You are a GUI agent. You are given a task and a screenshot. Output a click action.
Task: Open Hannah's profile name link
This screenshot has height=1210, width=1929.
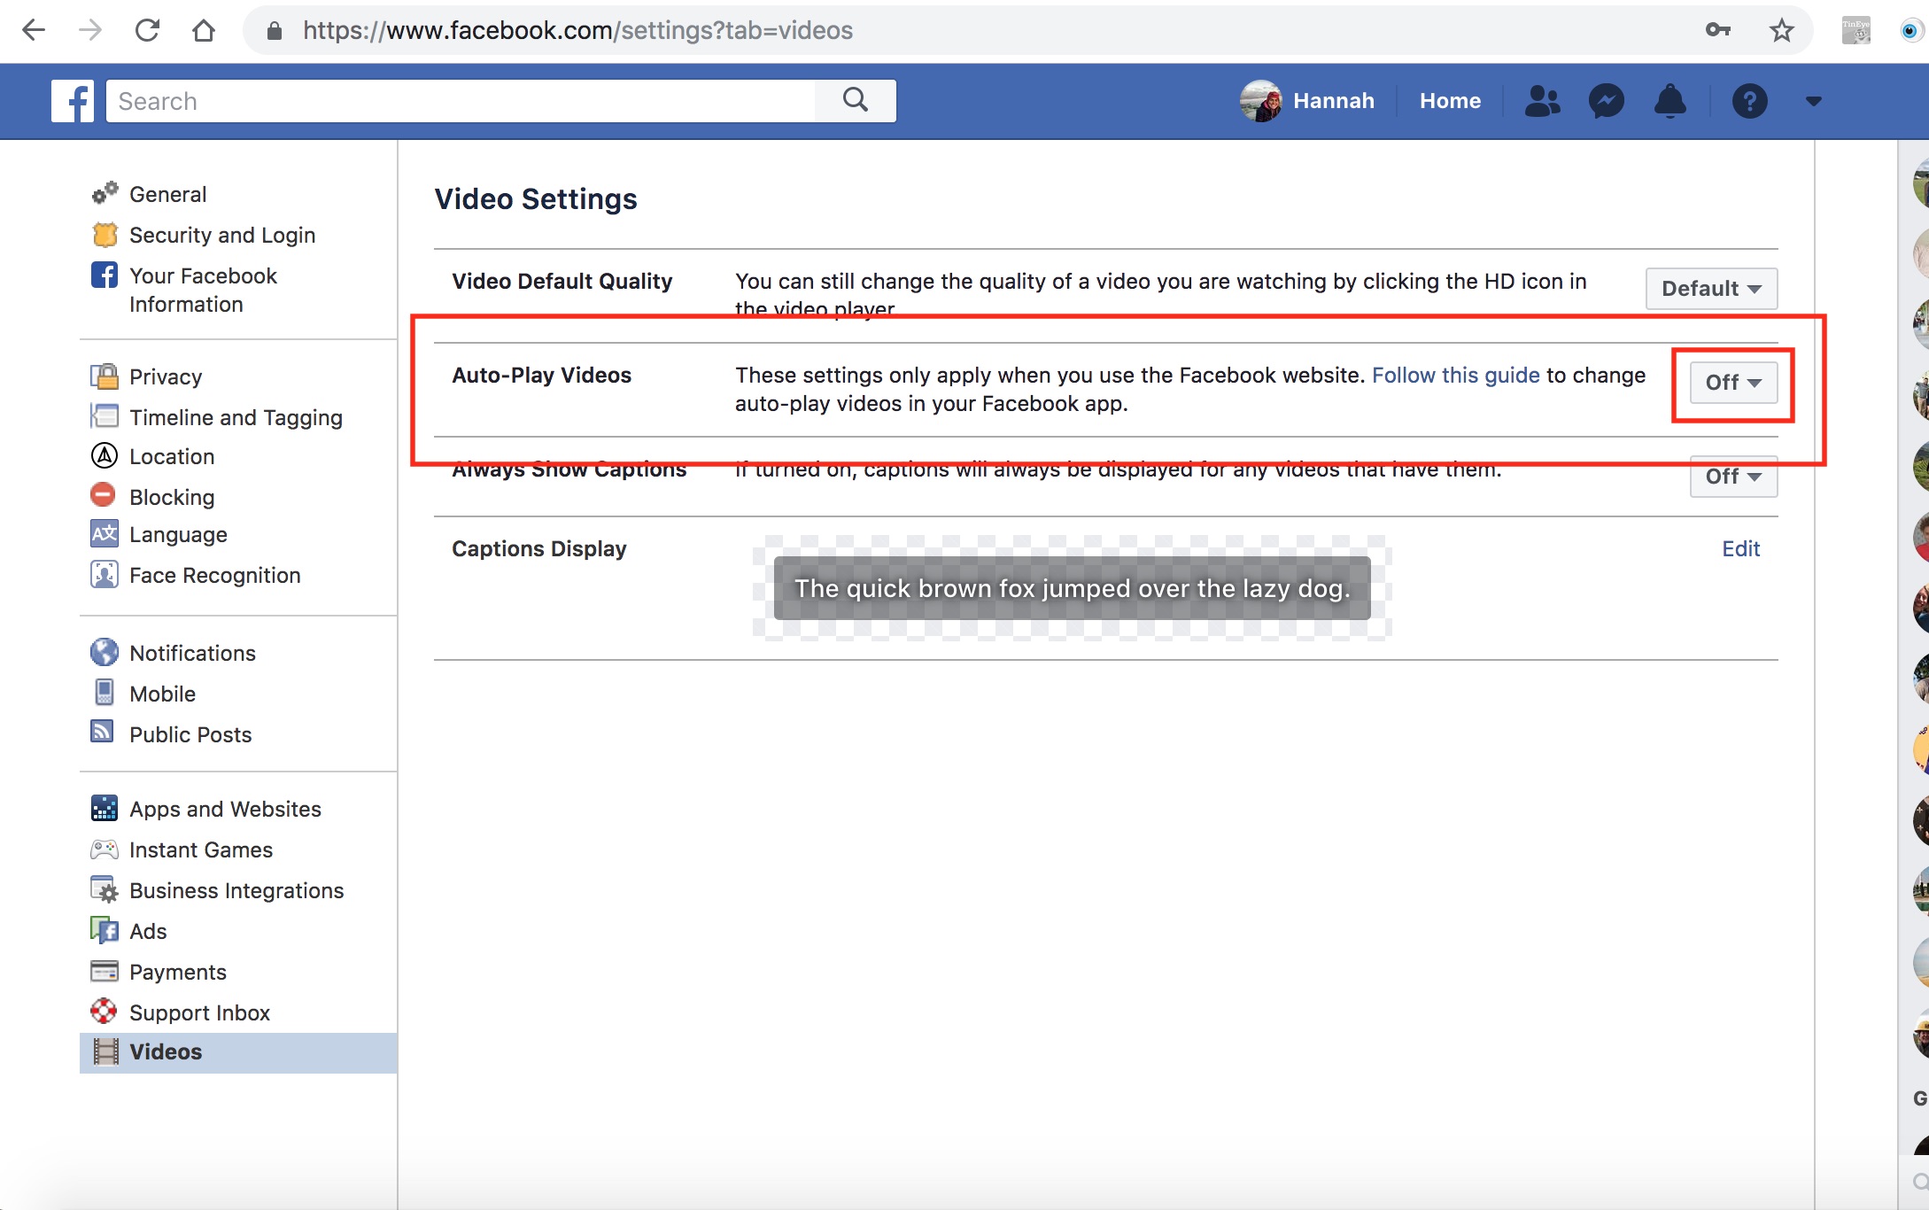(1333, 101)
